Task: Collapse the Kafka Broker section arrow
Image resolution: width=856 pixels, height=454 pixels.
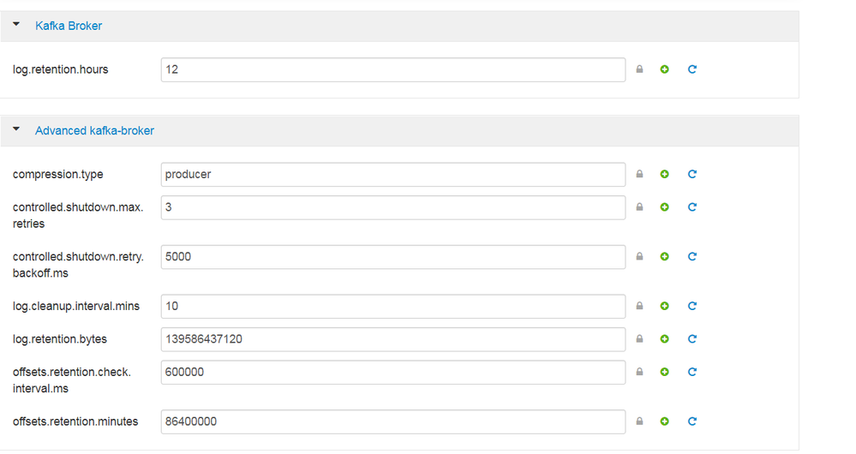Action: [x=16, y=26]
